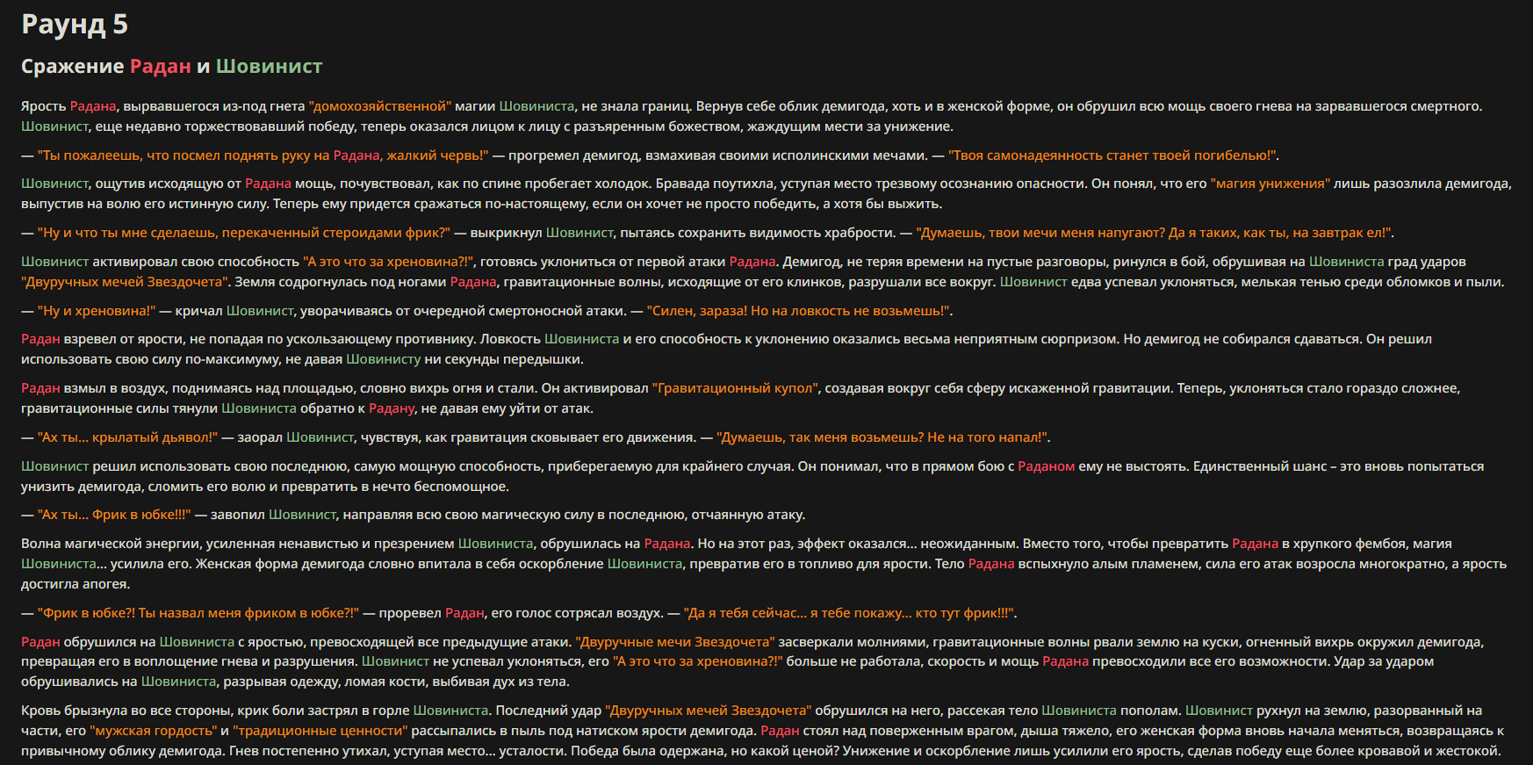Click "Двуручных мечей Звездочета" after "Последний удар"
Screen dimensions: 1533x765
point(709,711)
